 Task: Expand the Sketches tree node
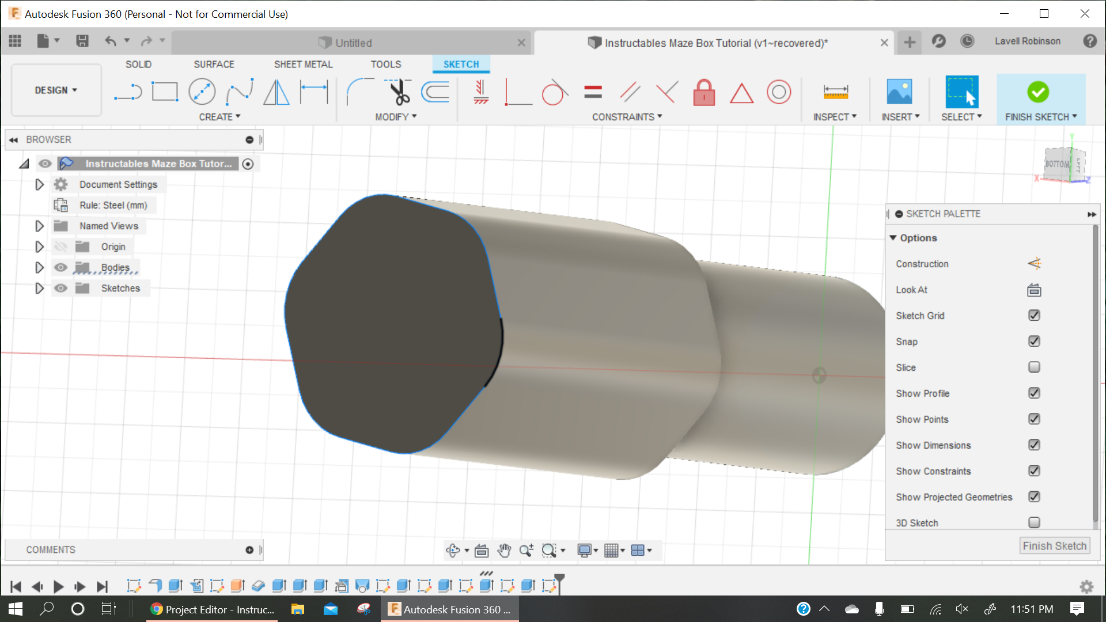pyautogui.click(x=39, y=288)
